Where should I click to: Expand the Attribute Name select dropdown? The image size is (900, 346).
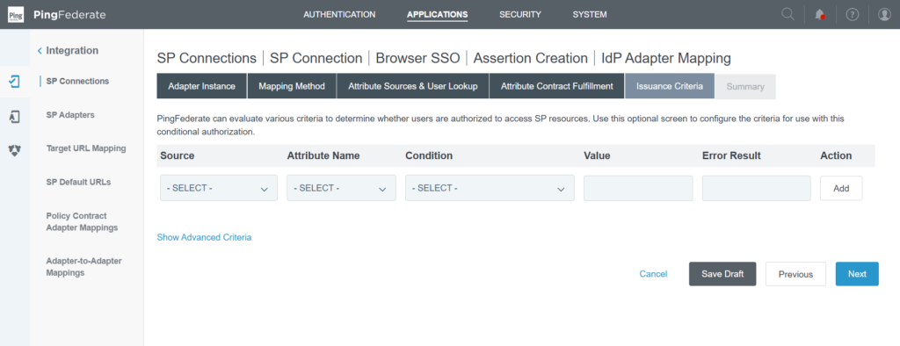342,188
